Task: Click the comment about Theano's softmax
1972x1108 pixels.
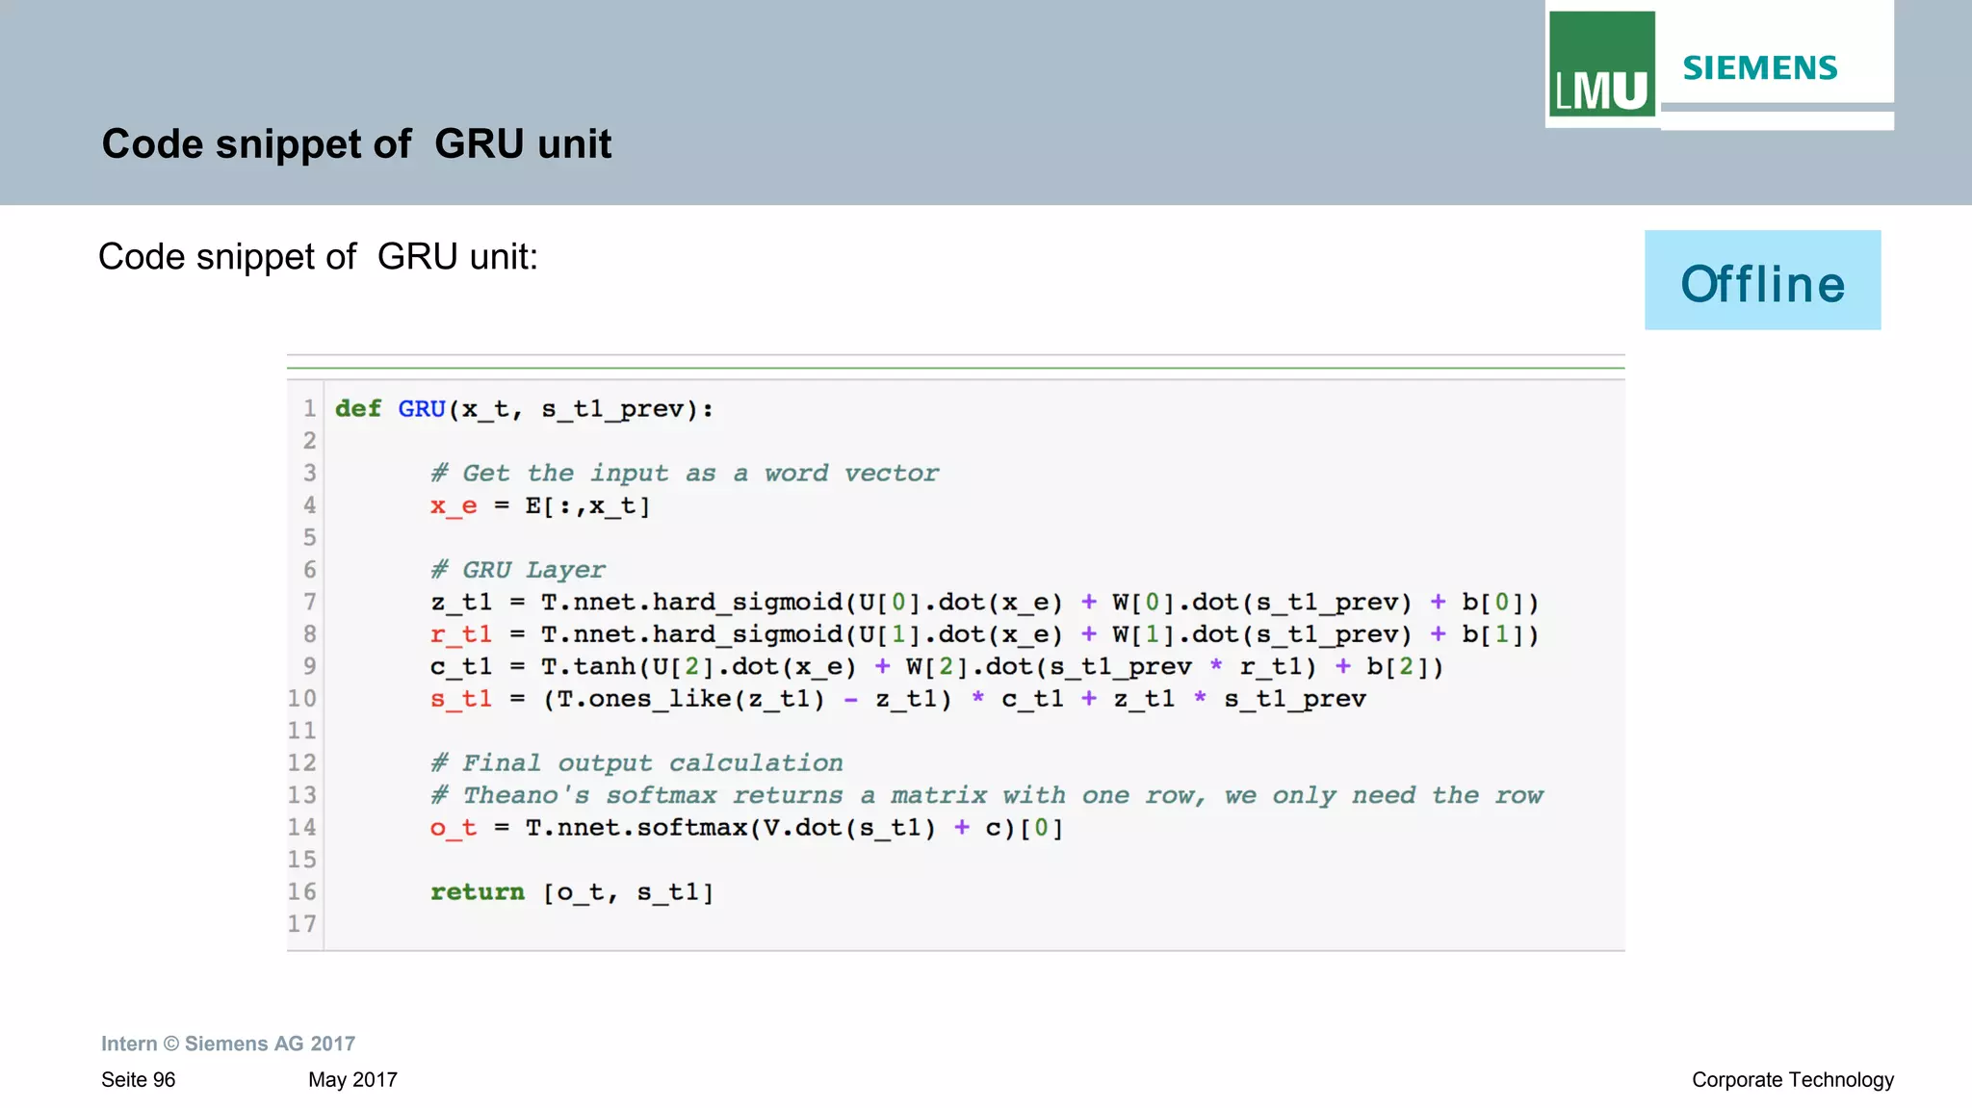Action: (x=987, y=795)
